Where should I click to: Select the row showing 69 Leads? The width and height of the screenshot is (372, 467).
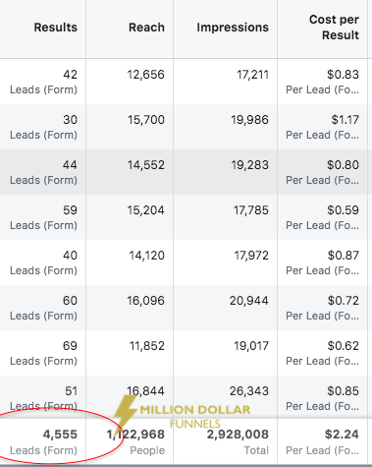pyautogui.click(x=184, y=353)
